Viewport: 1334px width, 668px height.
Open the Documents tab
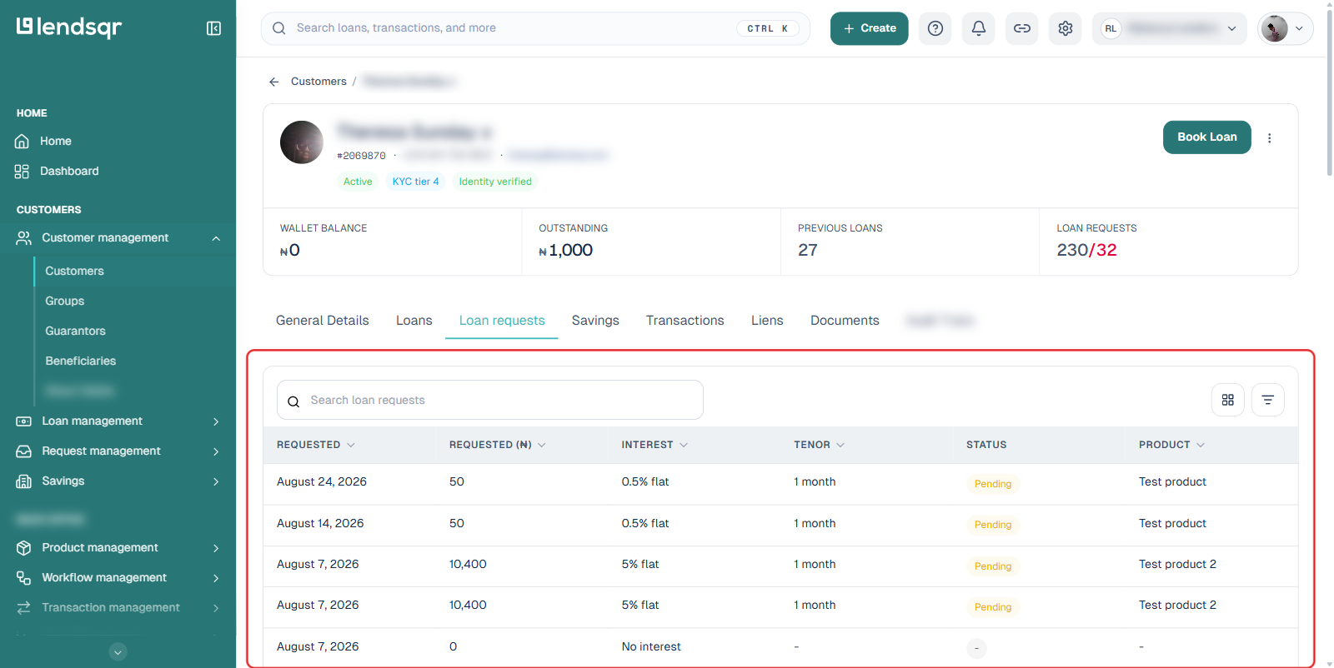pyautogui.click(x=845, y=321)
